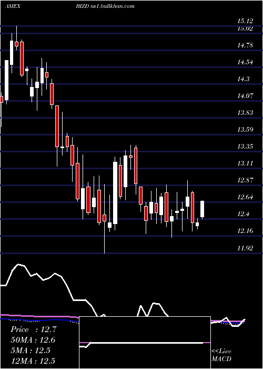Click the 13.11 price axis label
This screenshot has width=263, height=369.
[x=245, y=163]
